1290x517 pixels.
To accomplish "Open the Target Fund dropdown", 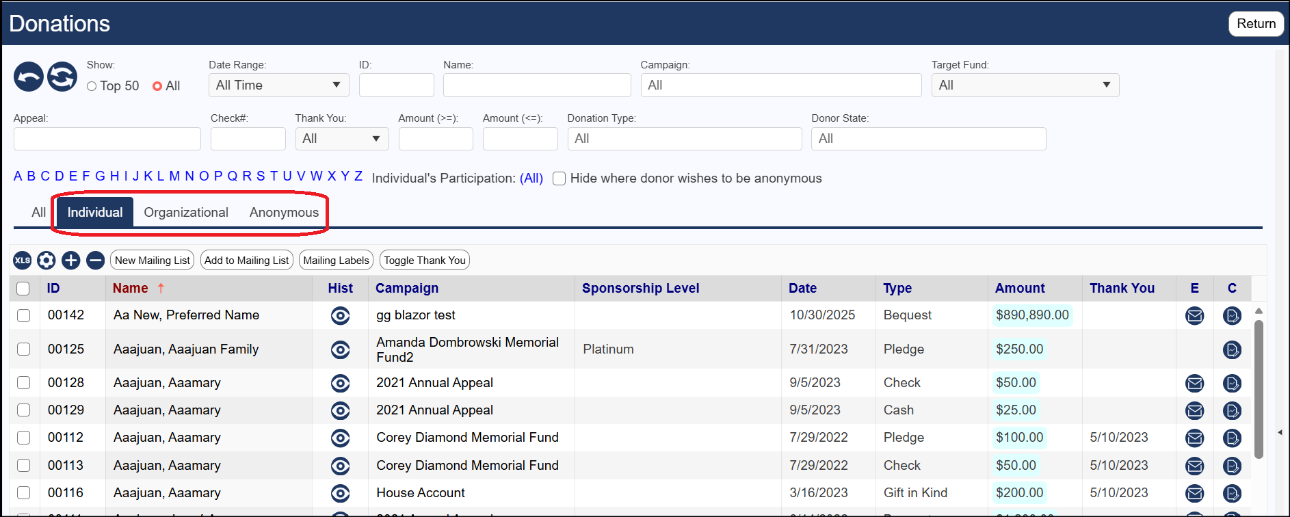I will tap(1025, 85).
